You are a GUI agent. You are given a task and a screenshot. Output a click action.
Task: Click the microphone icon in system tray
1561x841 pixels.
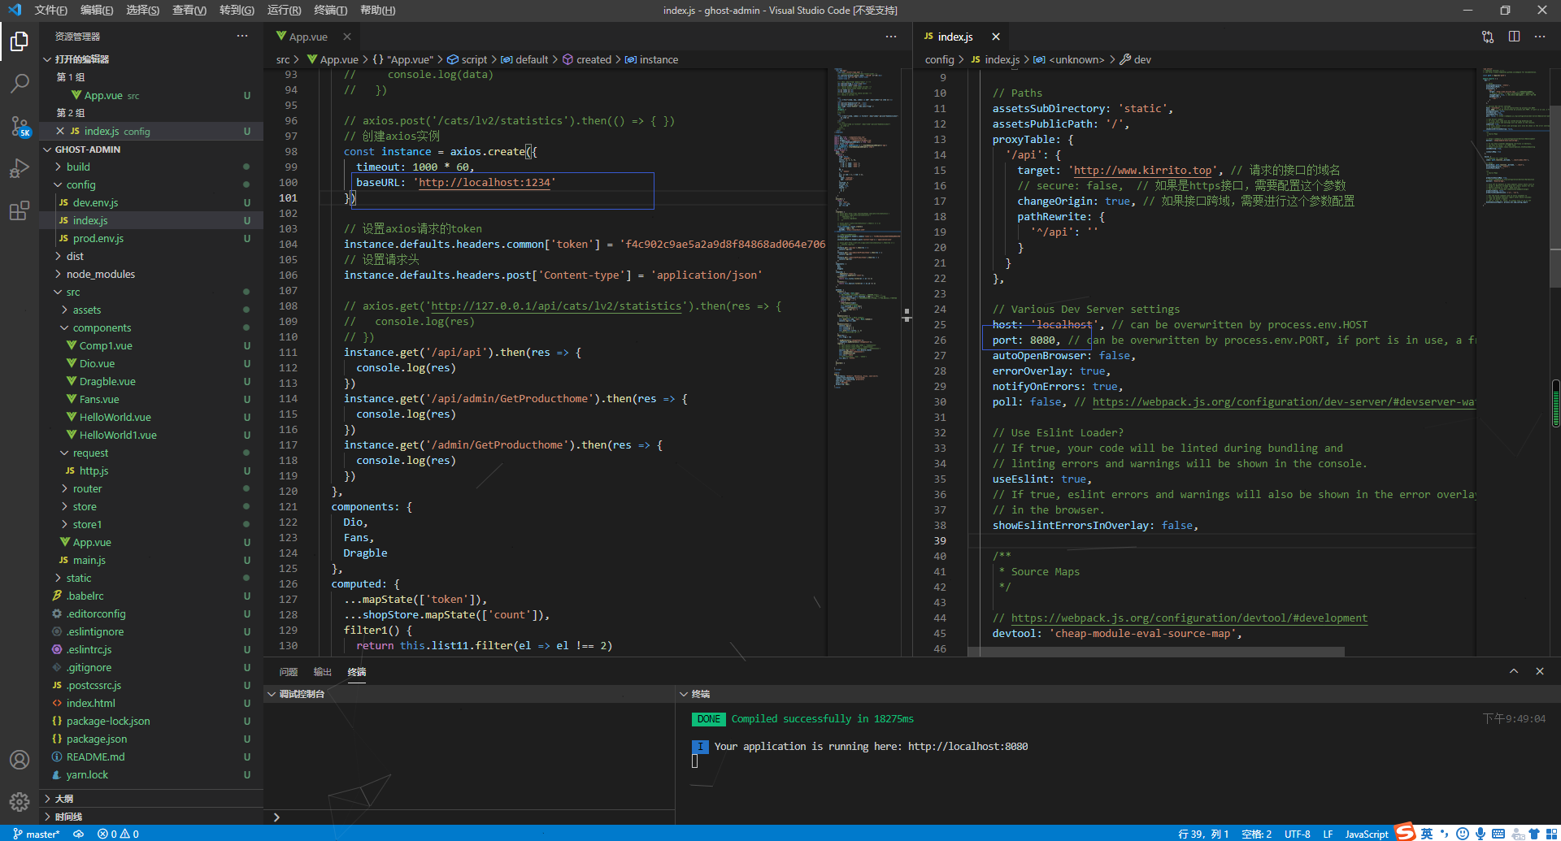point(1481,834)
